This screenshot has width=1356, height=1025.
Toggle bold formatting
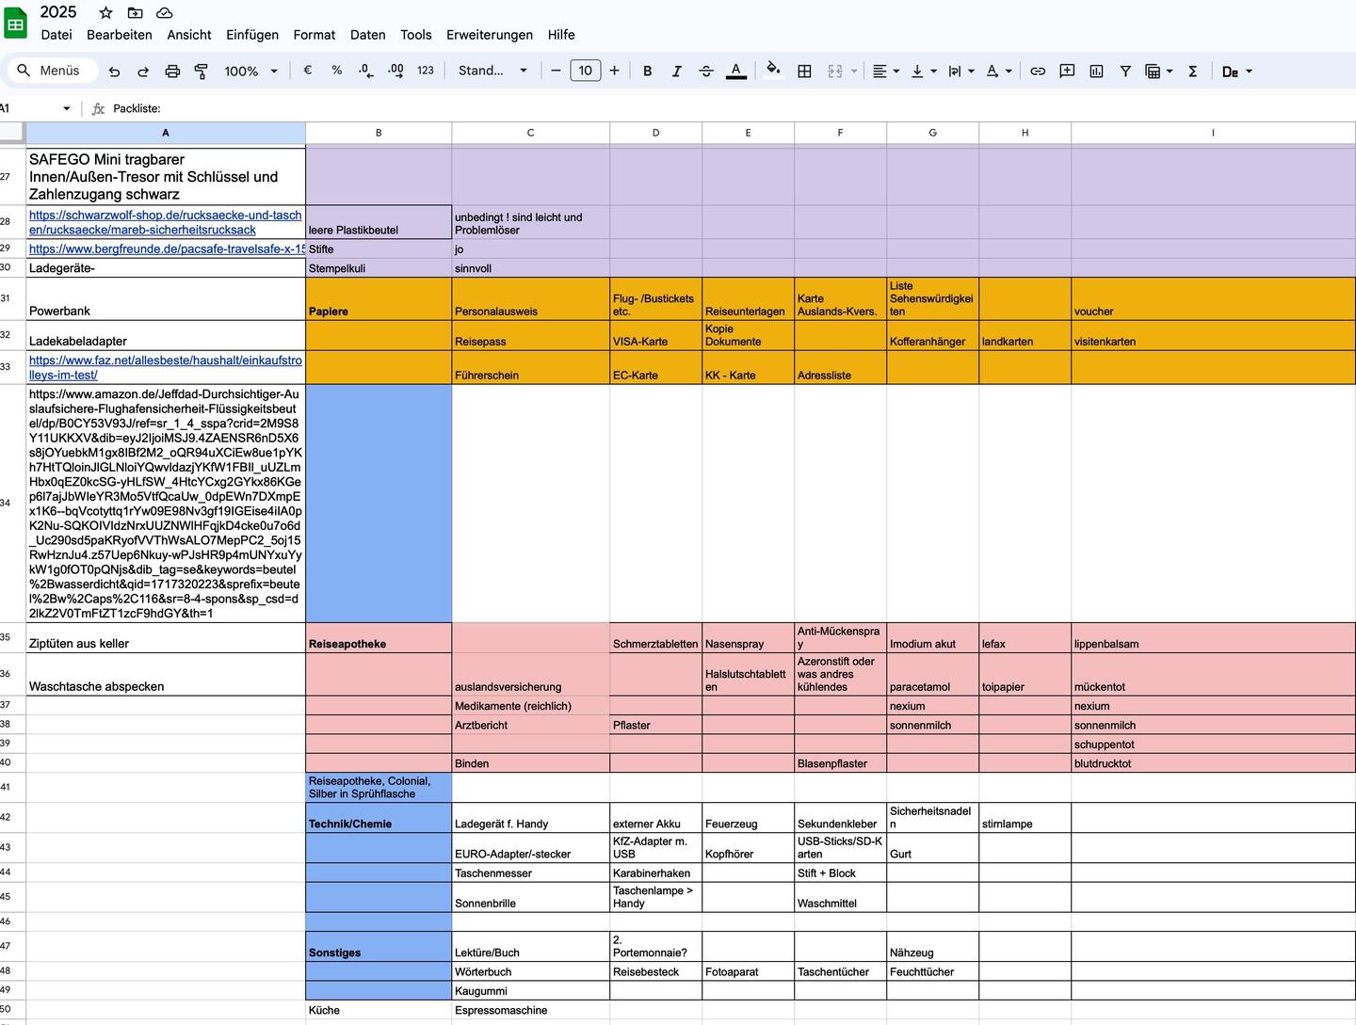point(647,72)
